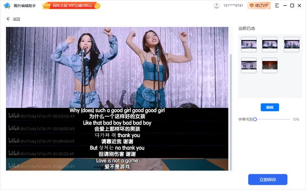Select the third thumbnail in top row
This screenshot has height=190, width=306.
tap(291, 44)
